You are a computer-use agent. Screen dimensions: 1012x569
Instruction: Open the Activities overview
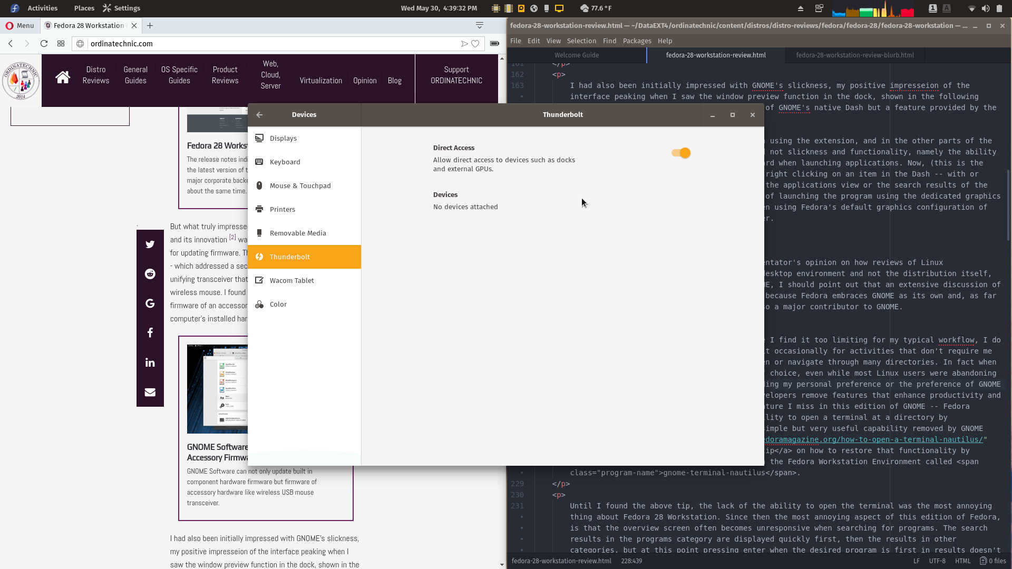click(42, 8)
